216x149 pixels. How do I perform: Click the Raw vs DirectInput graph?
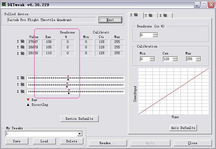coord(174,91)
